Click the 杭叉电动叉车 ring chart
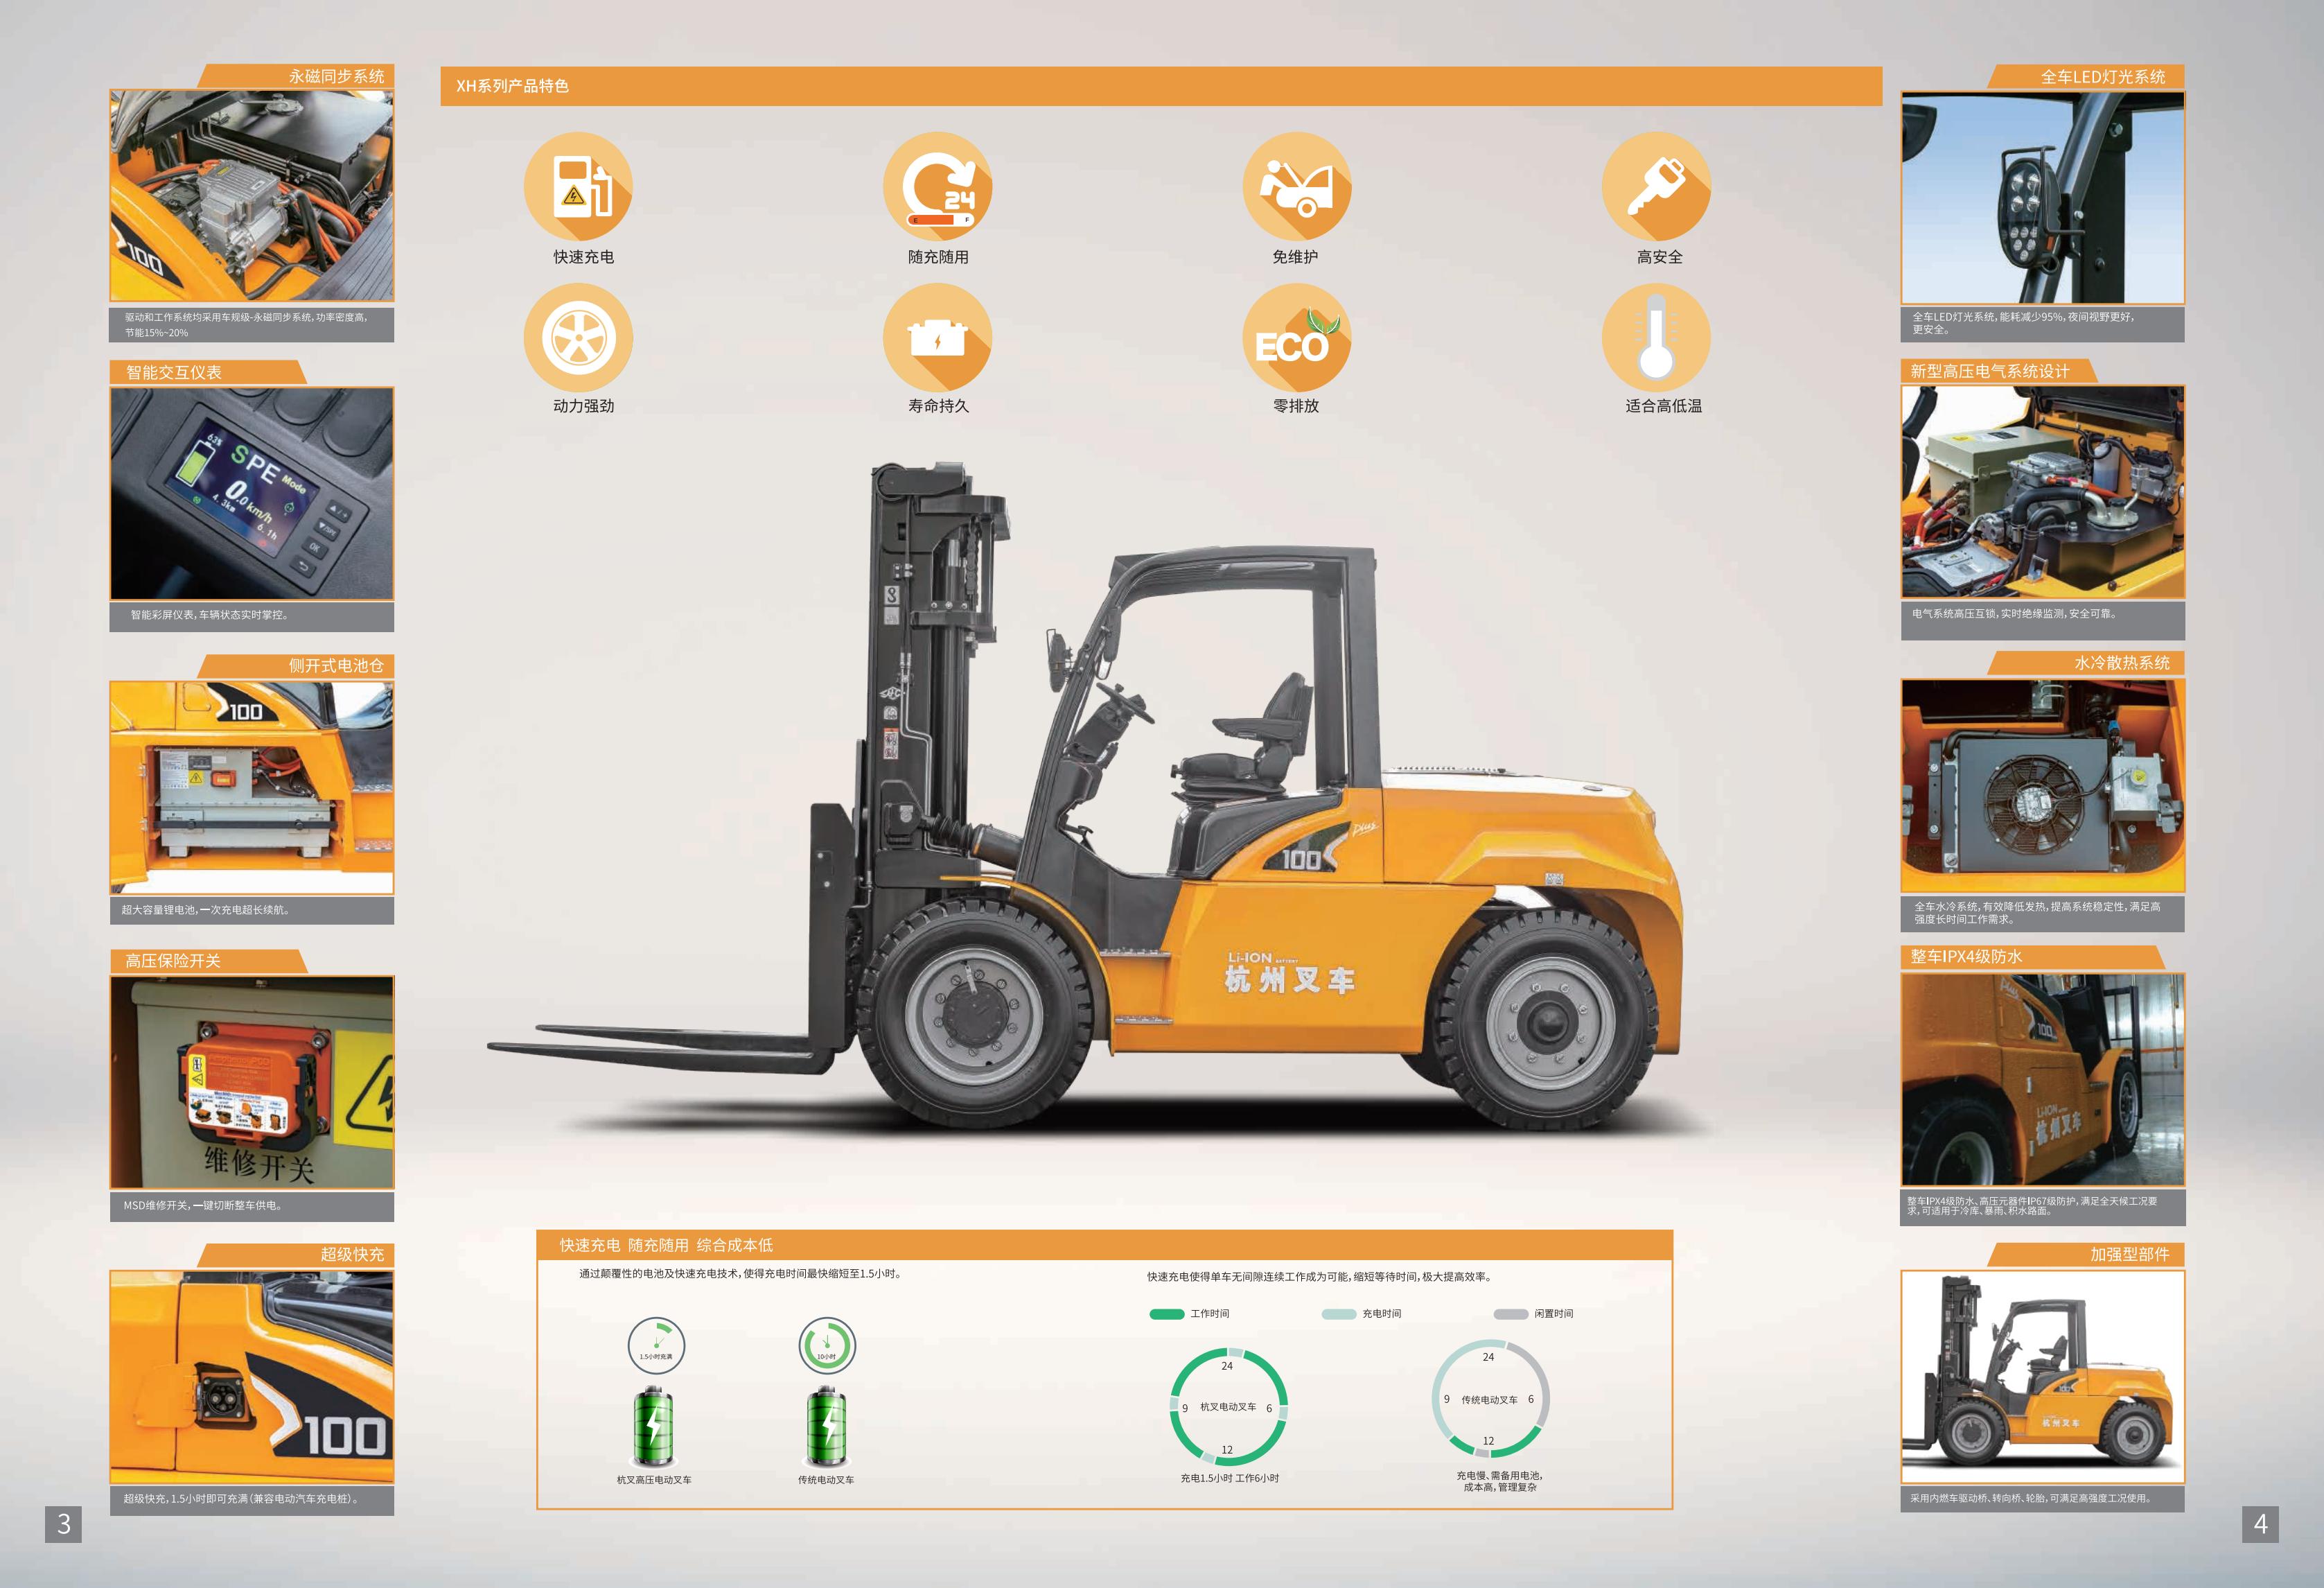Image resolution: width=2324 pixels, height=1588 pixels. 1228,1406
